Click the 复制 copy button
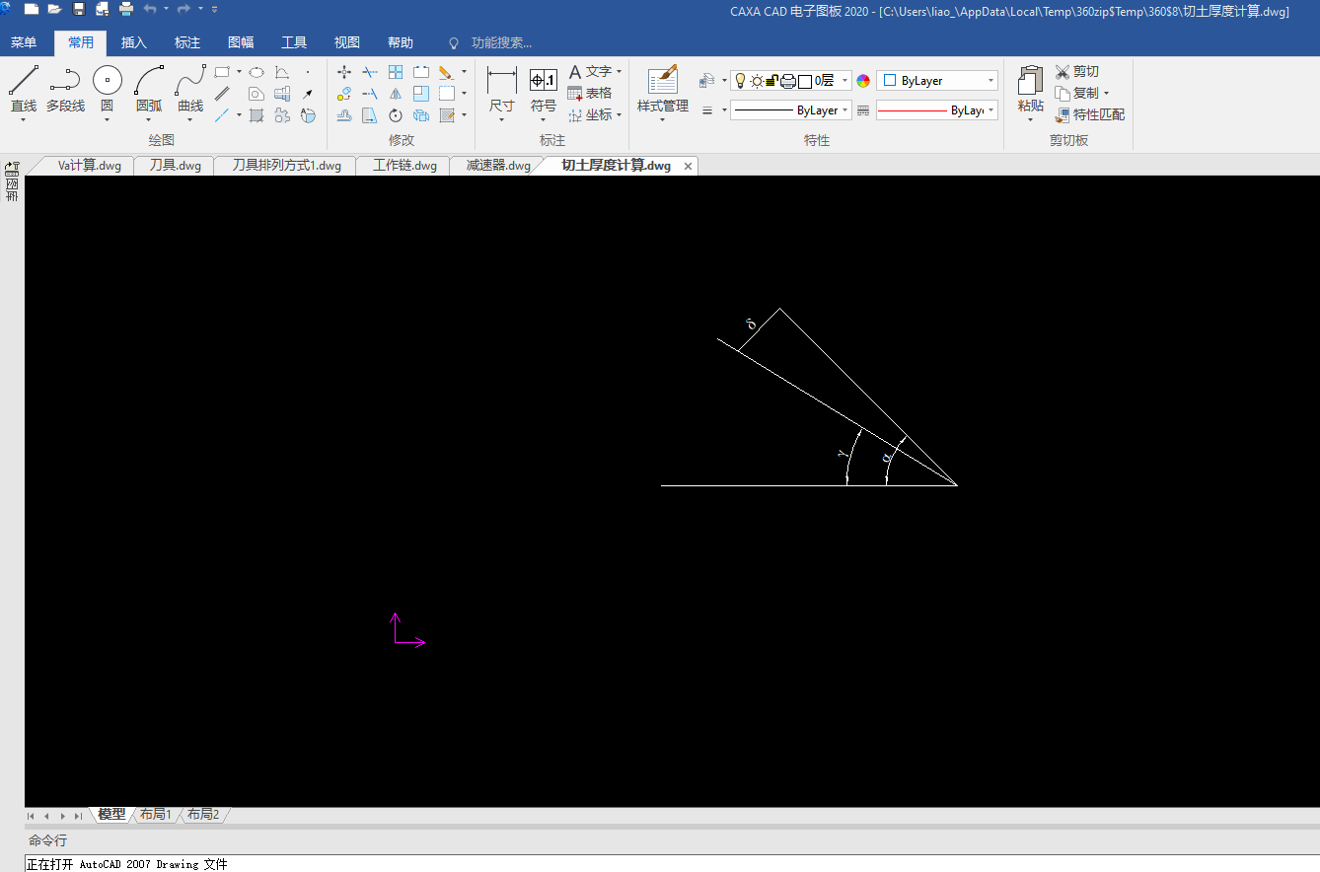 pos(1076,94)
